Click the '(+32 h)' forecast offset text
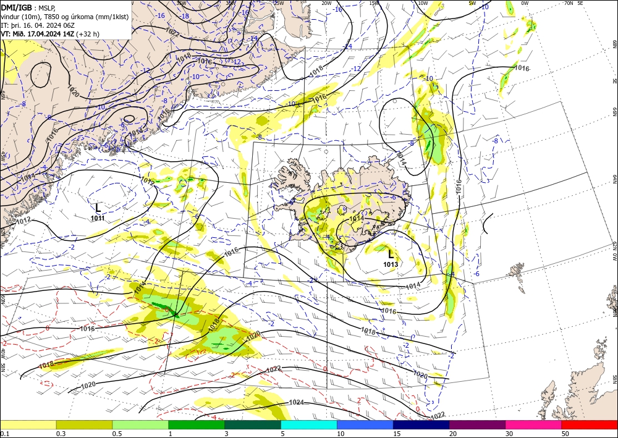 pyautogui.click(x=88, y=34)
